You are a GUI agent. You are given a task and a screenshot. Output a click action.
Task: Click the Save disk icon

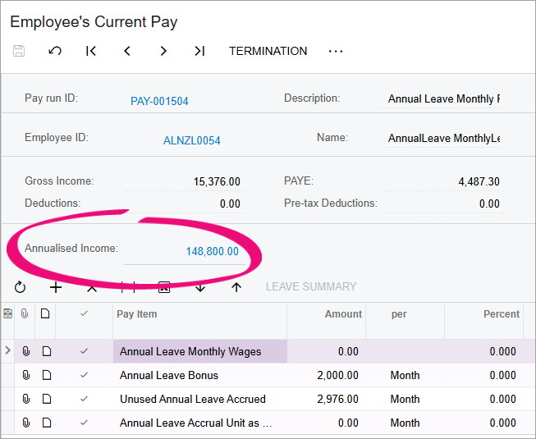[x=19, y=51]
